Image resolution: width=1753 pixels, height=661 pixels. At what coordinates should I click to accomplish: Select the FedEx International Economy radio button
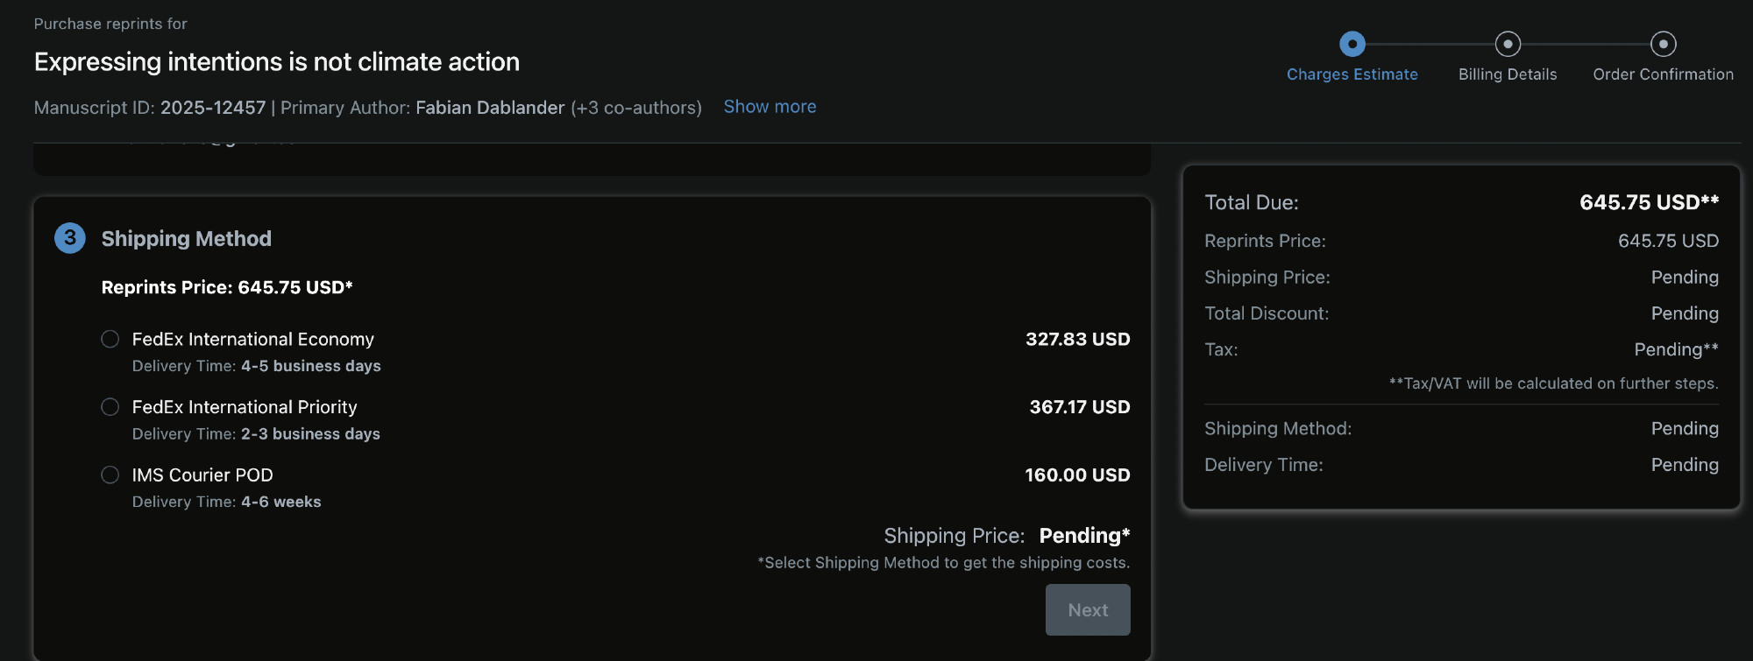pos(110,339)
